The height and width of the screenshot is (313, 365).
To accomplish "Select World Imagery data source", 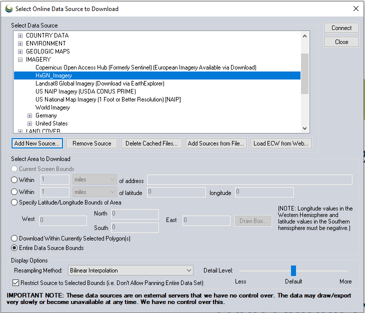I will tap(52, 107).
